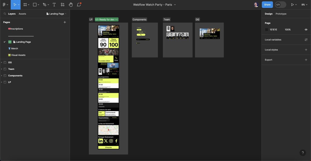Click the Team frame icon in layers

[x=5, y=69]
